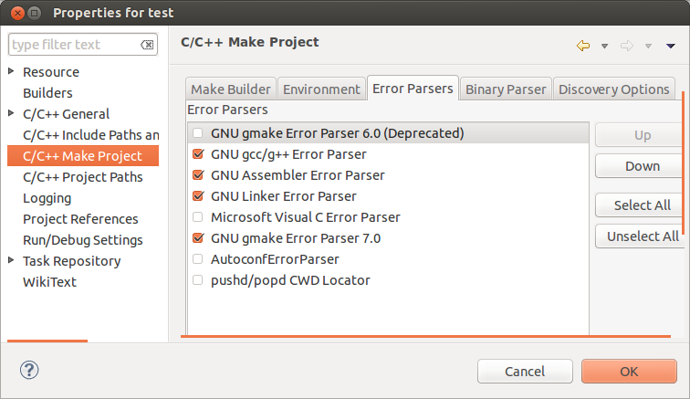Uncheck GNU gcc/g++ Error Parser
Screen dimensions: 690x399
(x=198, y=153)
